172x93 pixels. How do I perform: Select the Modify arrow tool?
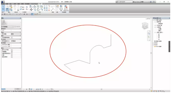[x=3, y=8]
